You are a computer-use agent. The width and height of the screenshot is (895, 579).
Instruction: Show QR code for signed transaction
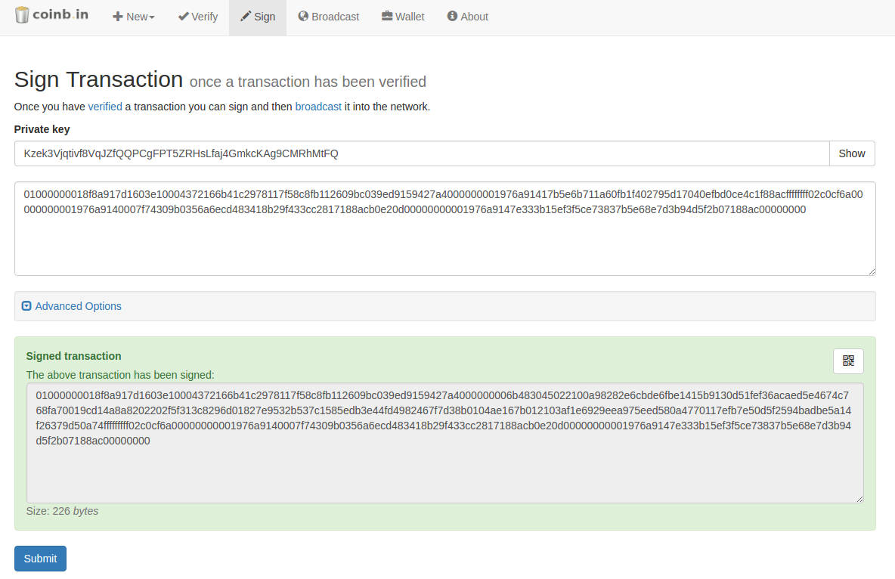(848, 361)
